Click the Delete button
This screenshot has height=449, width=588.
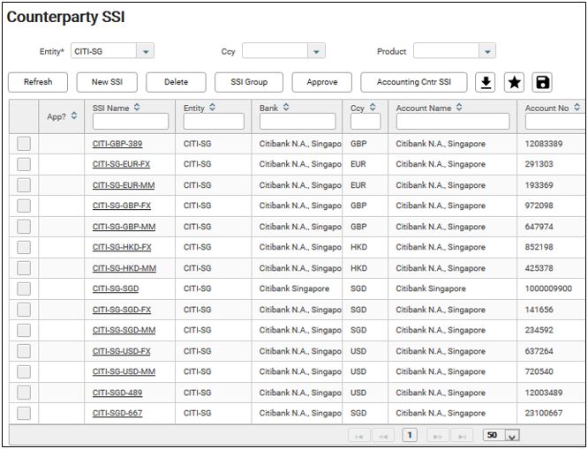point(176,82)
